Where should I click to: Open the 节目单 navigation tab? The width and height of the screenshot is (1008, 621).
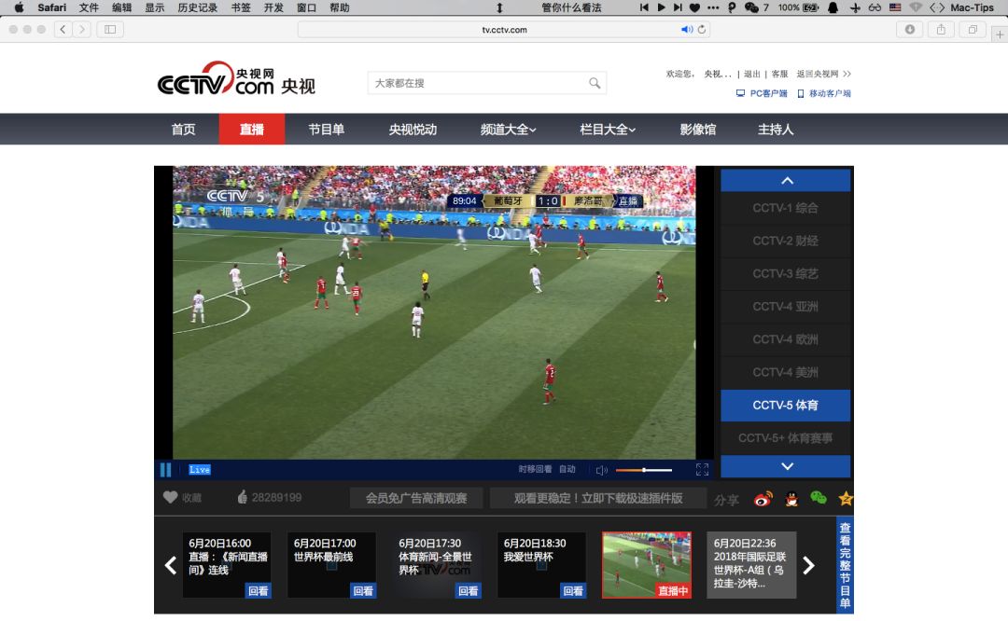[x=326, y=130]
